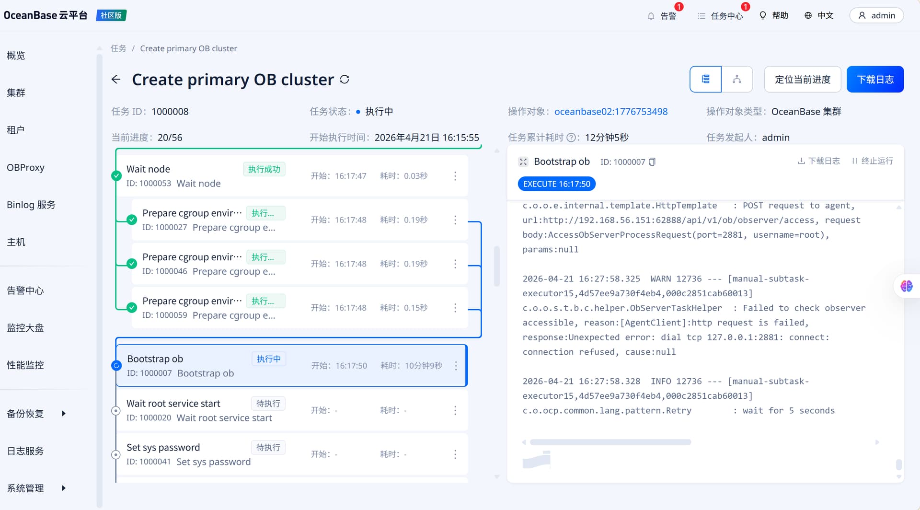Open the admin user menu
Image resolution: width=920 pixels, height=510 pixels.
(876, 16)
